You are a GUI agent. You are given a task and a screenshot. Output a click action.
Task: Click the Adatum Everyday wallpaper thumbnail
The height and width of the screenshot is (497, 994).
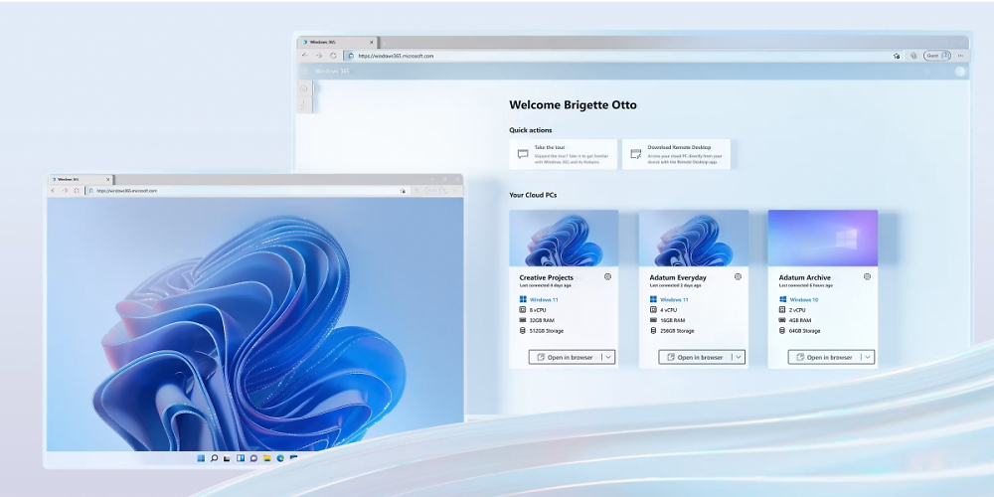tap(694, 239)
